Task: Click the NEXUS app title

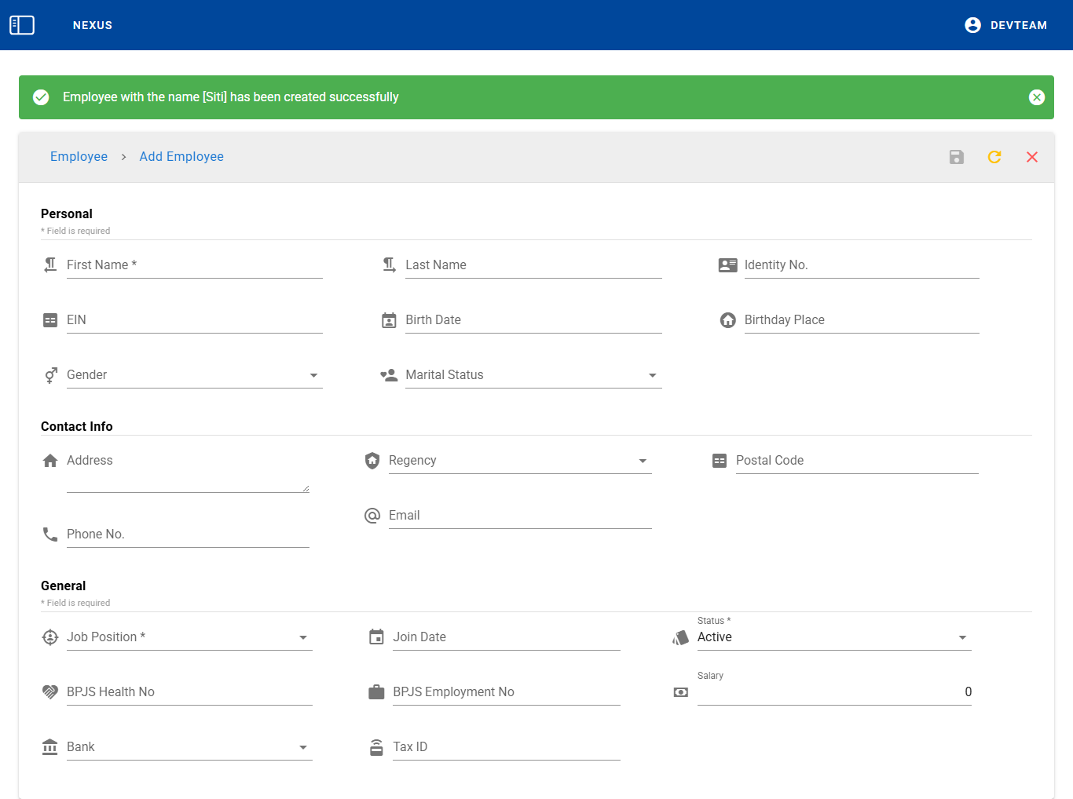Action: coord(93,25)
